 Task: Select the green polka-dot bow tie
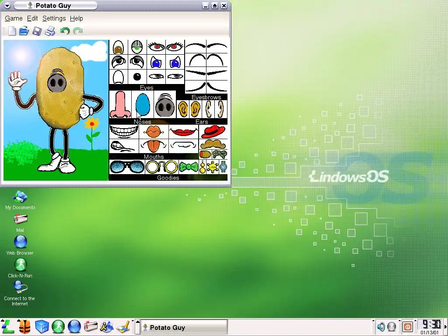coord(189,167)
